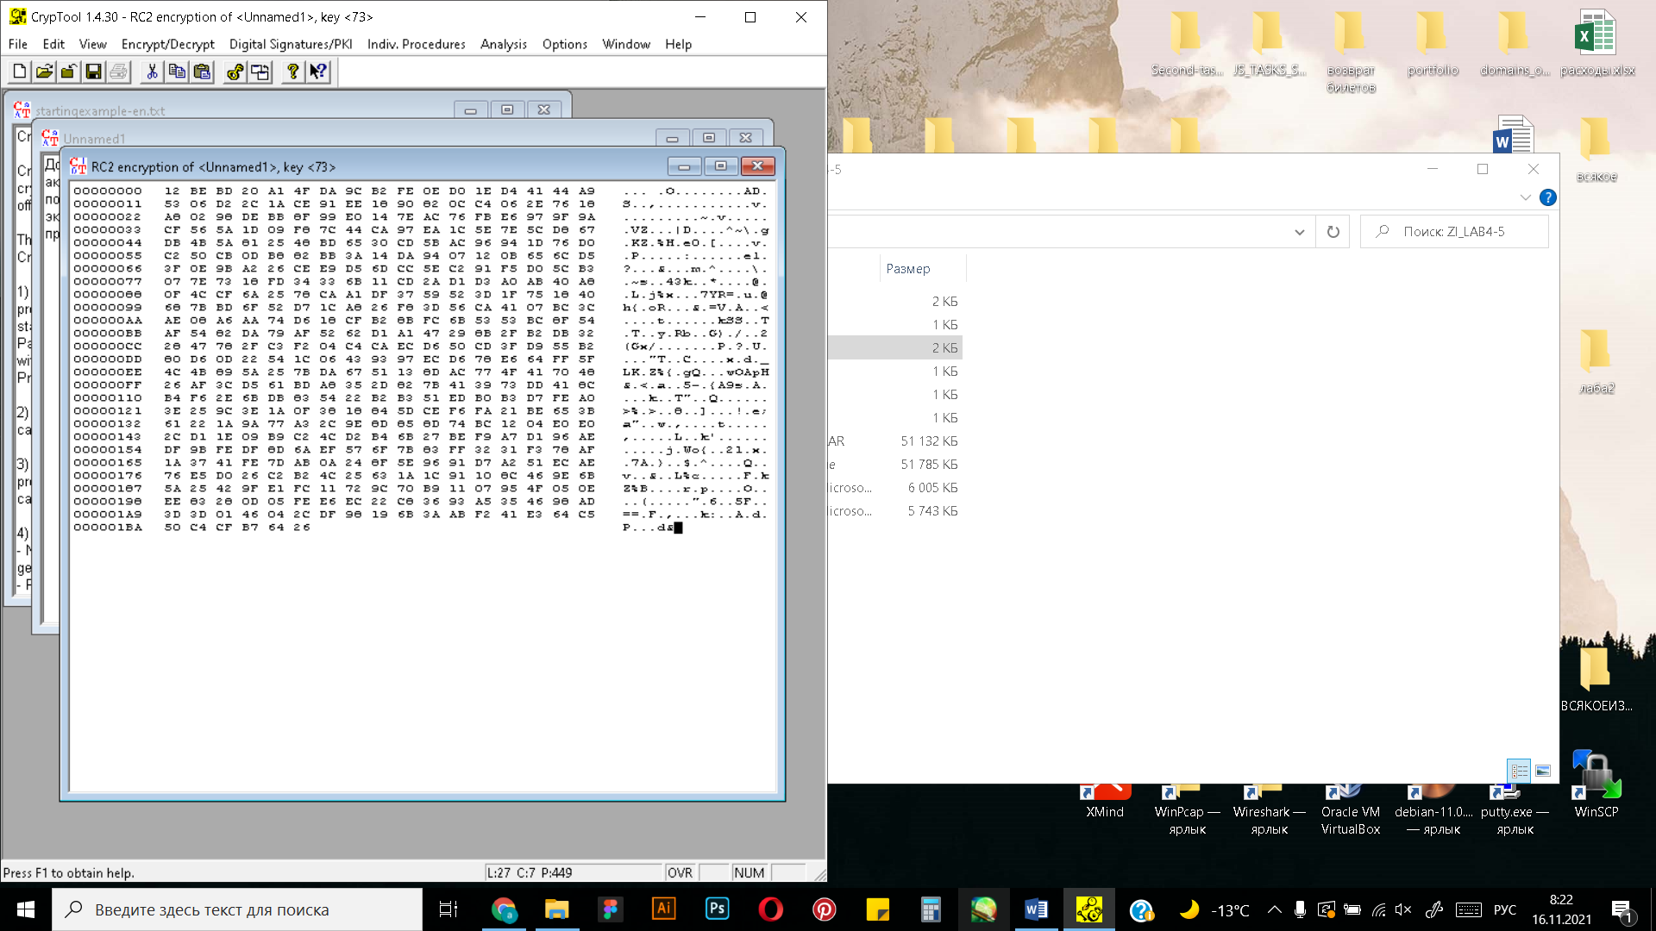Click the NUM indicator in status bar

pos(749,872)
